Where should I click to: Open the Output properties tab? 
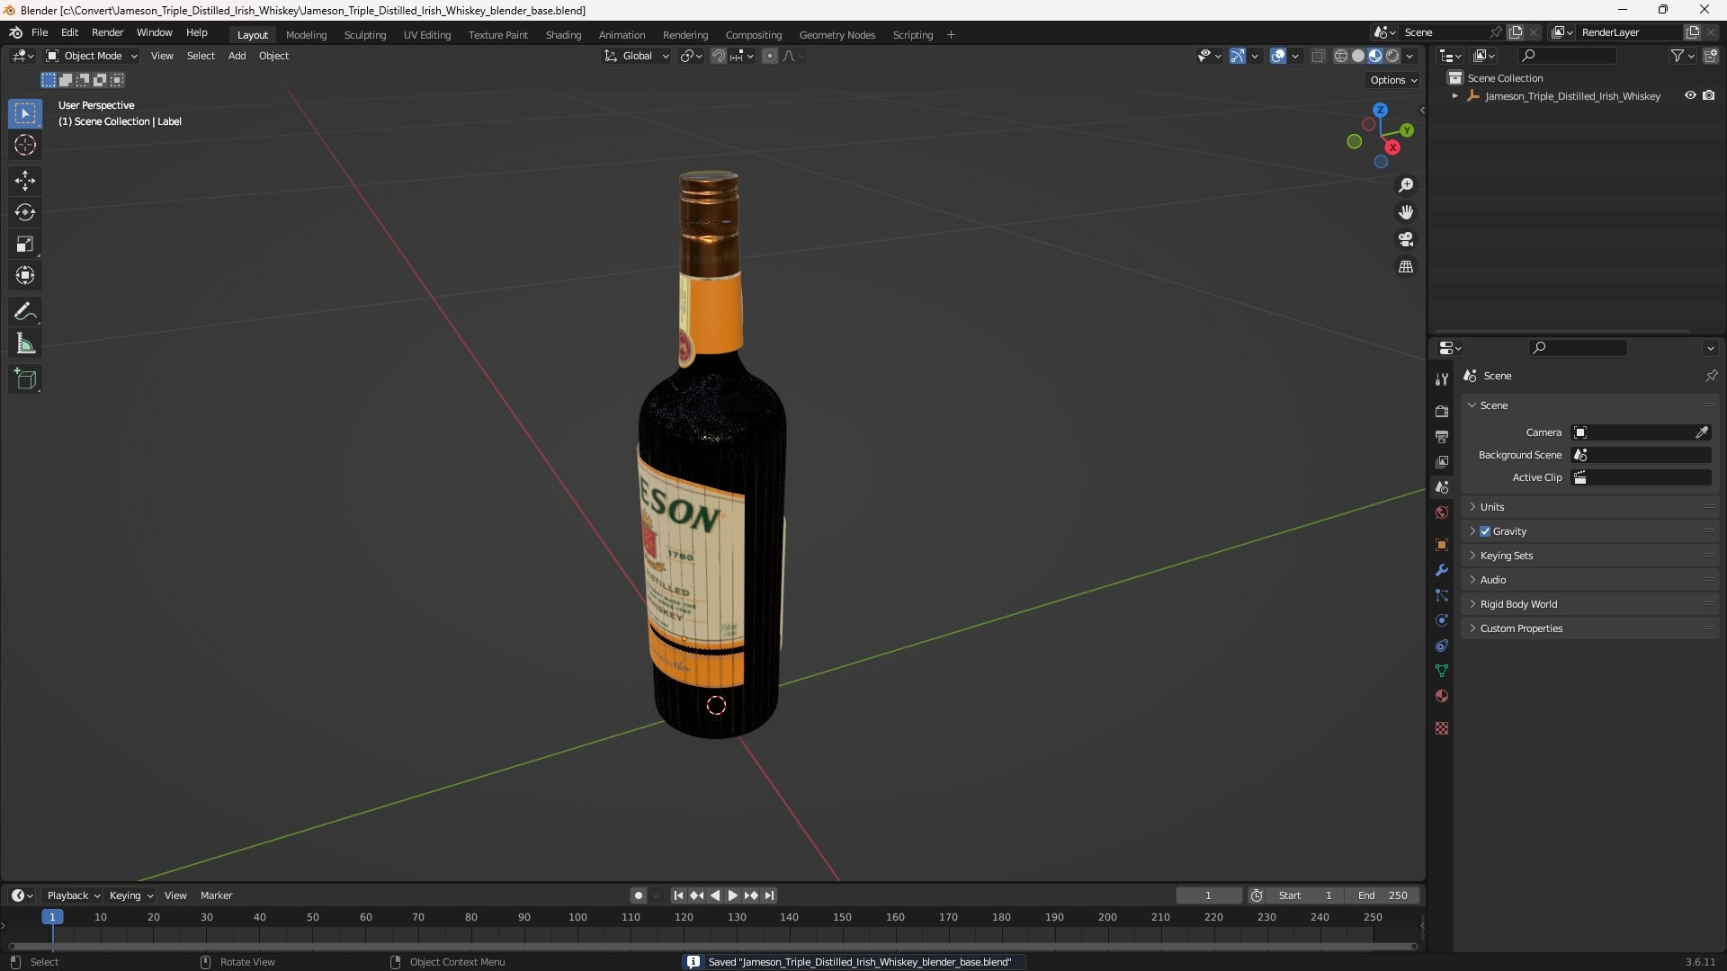1442,436
